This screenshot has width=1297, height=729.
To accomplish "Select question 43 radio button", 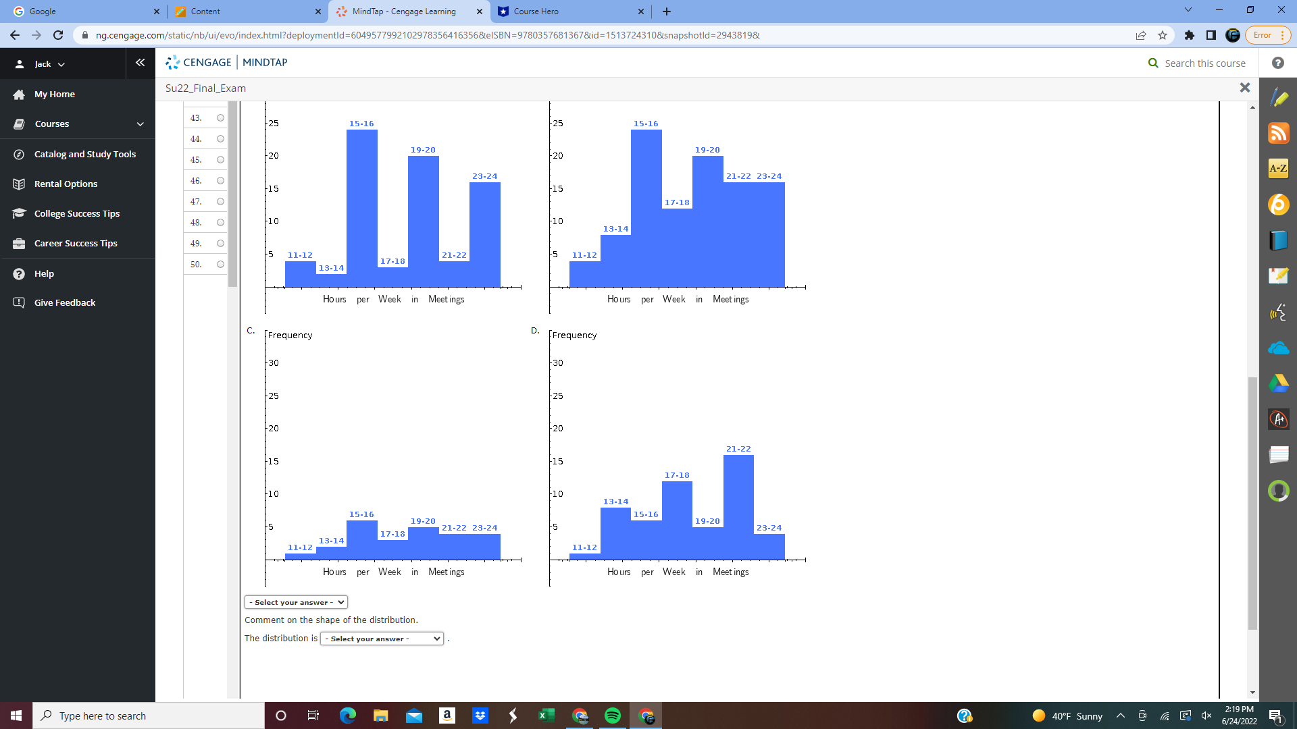I will 220,118.
